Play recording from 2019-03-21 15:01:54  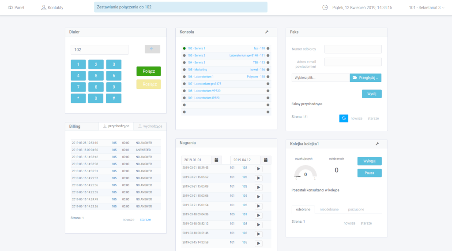pos(259,206)
